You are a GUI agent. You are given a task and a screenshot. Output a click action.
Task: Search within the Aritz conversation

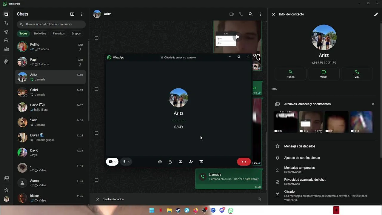point(251,14)
